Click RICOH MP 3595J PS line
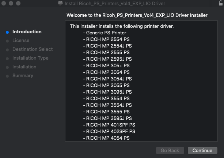This screenshot has width=224, height=158. pyautogui.click(x=107, y=118)
